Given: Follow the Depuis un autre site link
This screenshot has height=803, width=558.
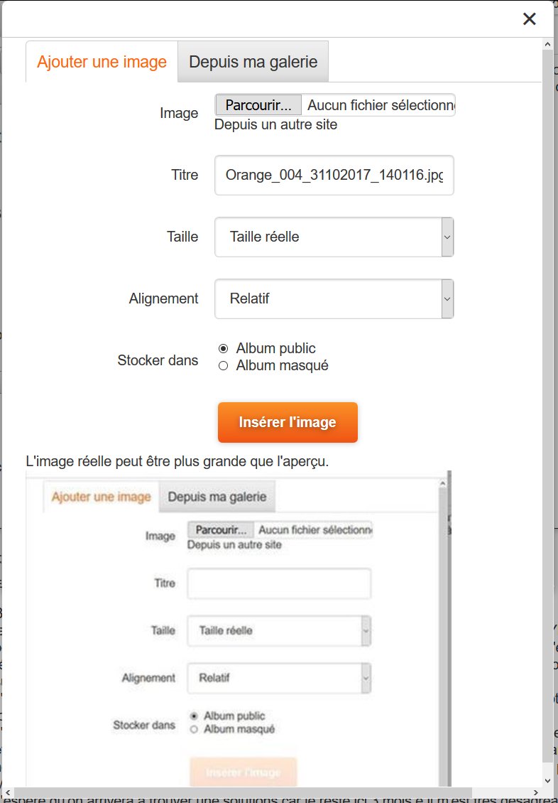Looking at the screenshot, I should click(x=275, y=124).
